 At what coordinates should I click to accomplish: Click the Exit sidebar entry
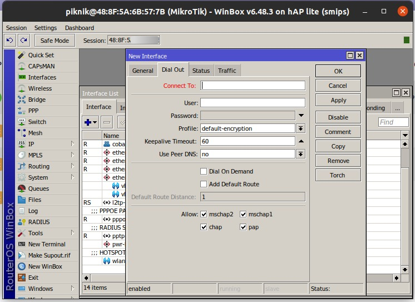coord(33,278)
